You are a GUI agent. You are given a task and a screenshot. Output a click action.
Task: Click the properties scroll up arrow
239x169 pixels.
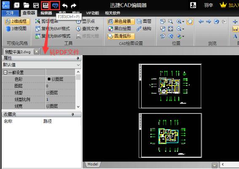78,72
